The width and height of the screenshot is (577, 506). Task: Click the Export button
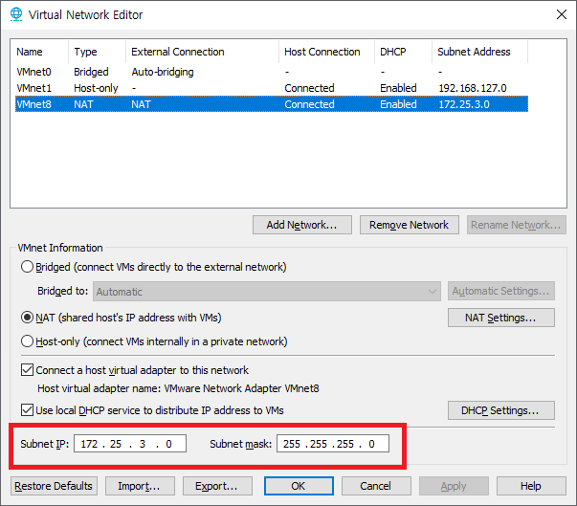217,486
